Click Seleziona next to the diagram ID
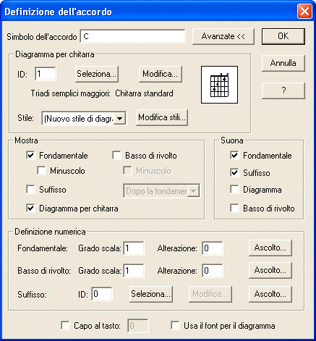 97,74
